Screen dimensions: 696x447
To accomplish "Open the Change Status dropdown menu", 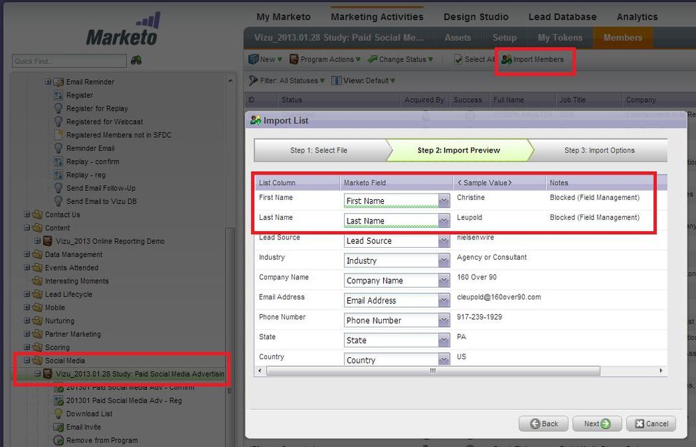I will 401,60.
